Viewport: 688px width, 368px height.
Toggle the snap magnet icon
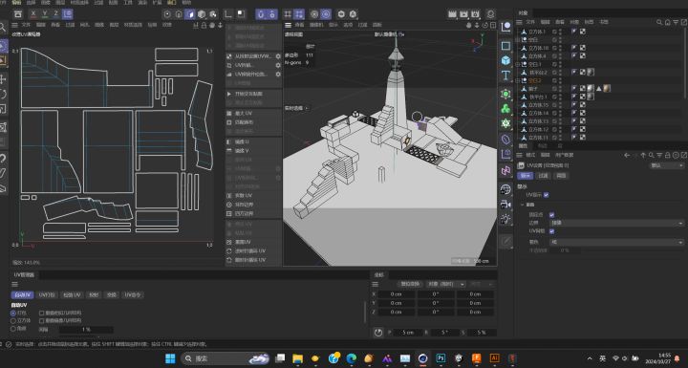(x=261, y=14)
